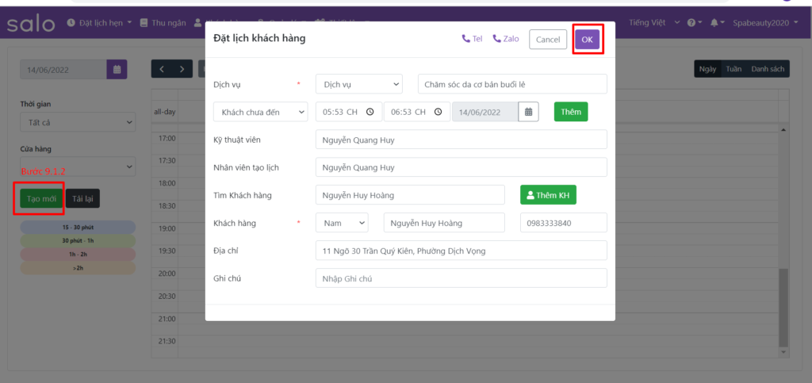812x383 pixels.
Task: Go to the salo home logo
Action: [x=31, y=23]
